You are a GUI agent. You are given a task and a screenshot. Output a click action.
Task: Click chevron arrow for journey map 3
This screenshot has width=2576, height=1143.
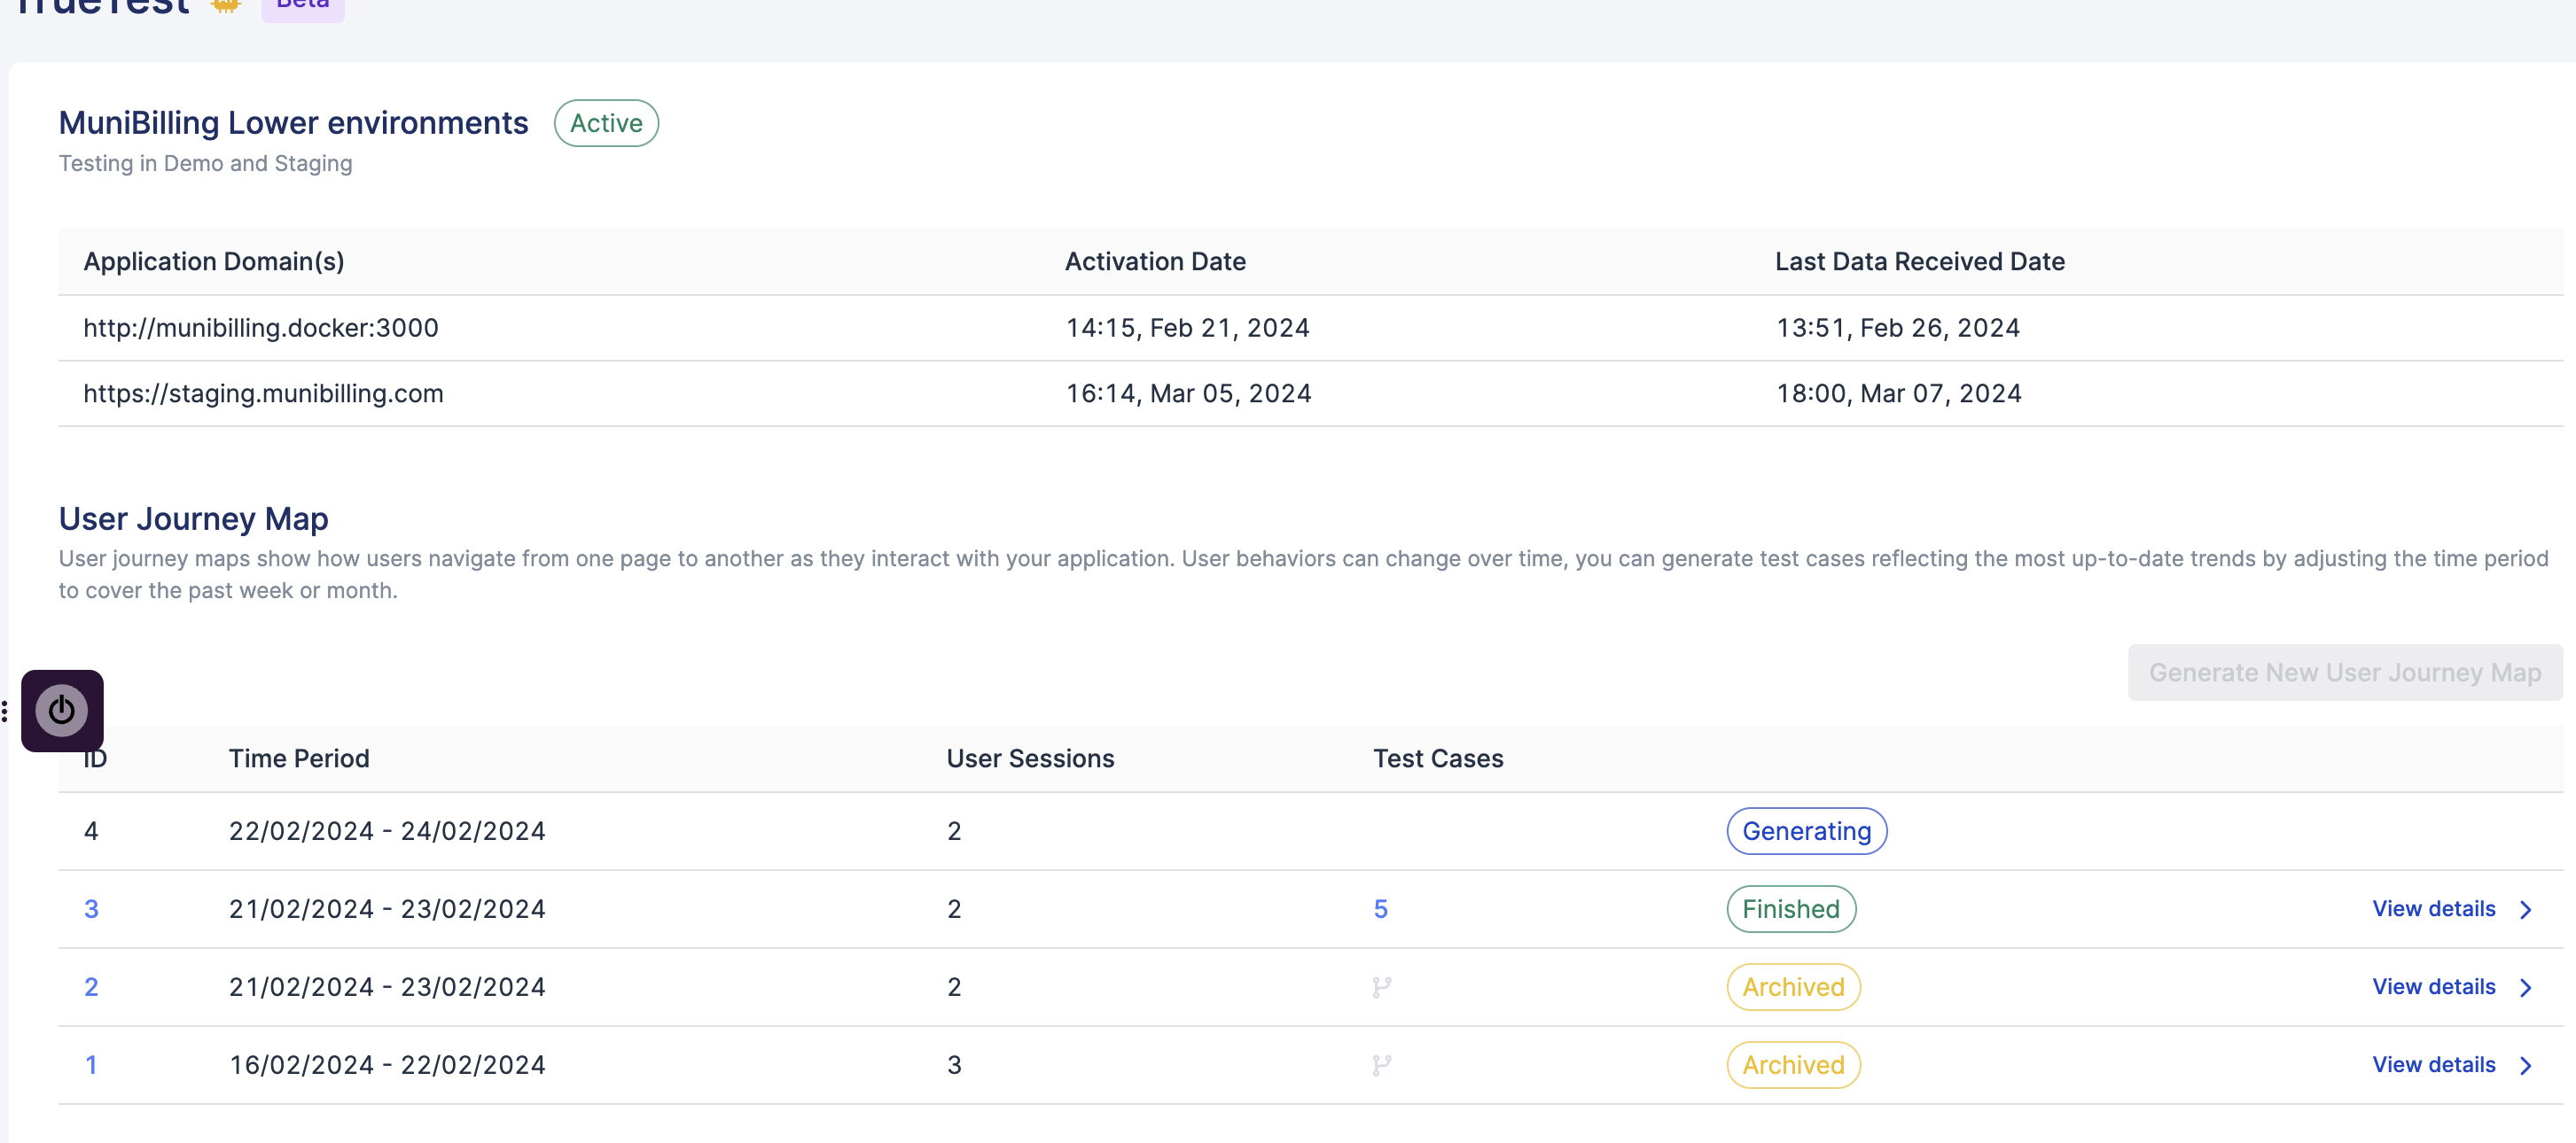tap(2525, 909)
